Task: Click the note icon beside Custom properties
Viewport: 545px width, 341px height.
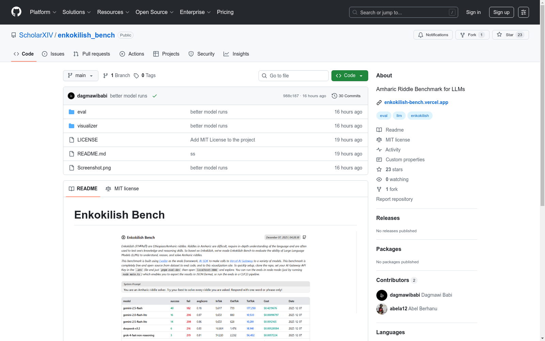Action: 379,160
